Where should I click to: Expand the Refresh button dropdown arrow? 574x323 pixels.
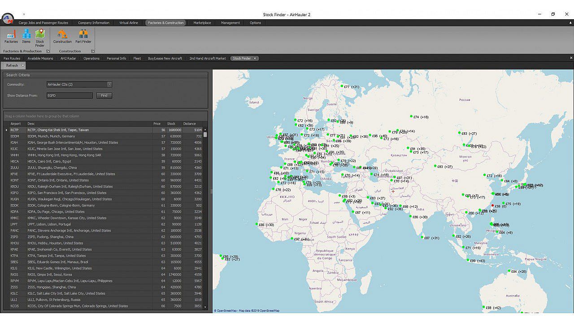23,65
